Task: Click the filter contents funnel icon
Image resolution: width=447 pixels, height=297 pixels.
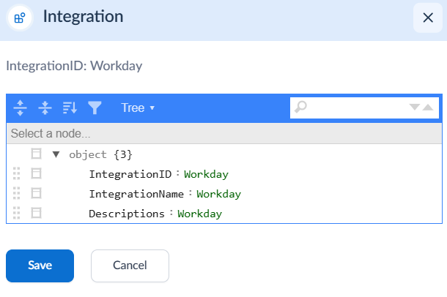Action: coord(95,108)
